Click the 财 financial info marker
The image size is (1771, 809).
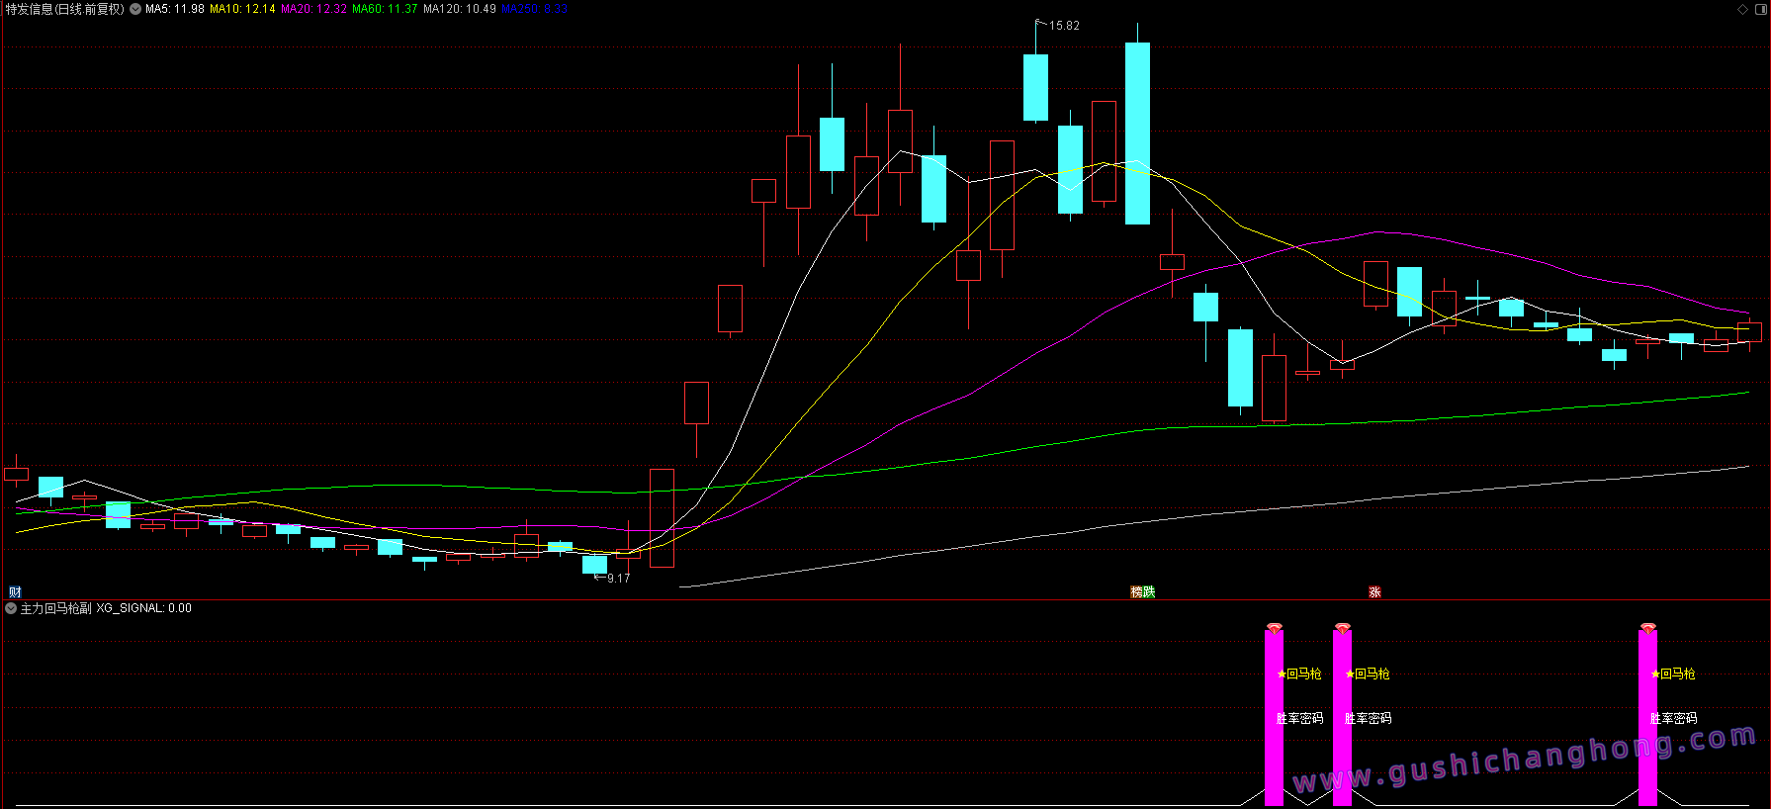tap(15, 592)
